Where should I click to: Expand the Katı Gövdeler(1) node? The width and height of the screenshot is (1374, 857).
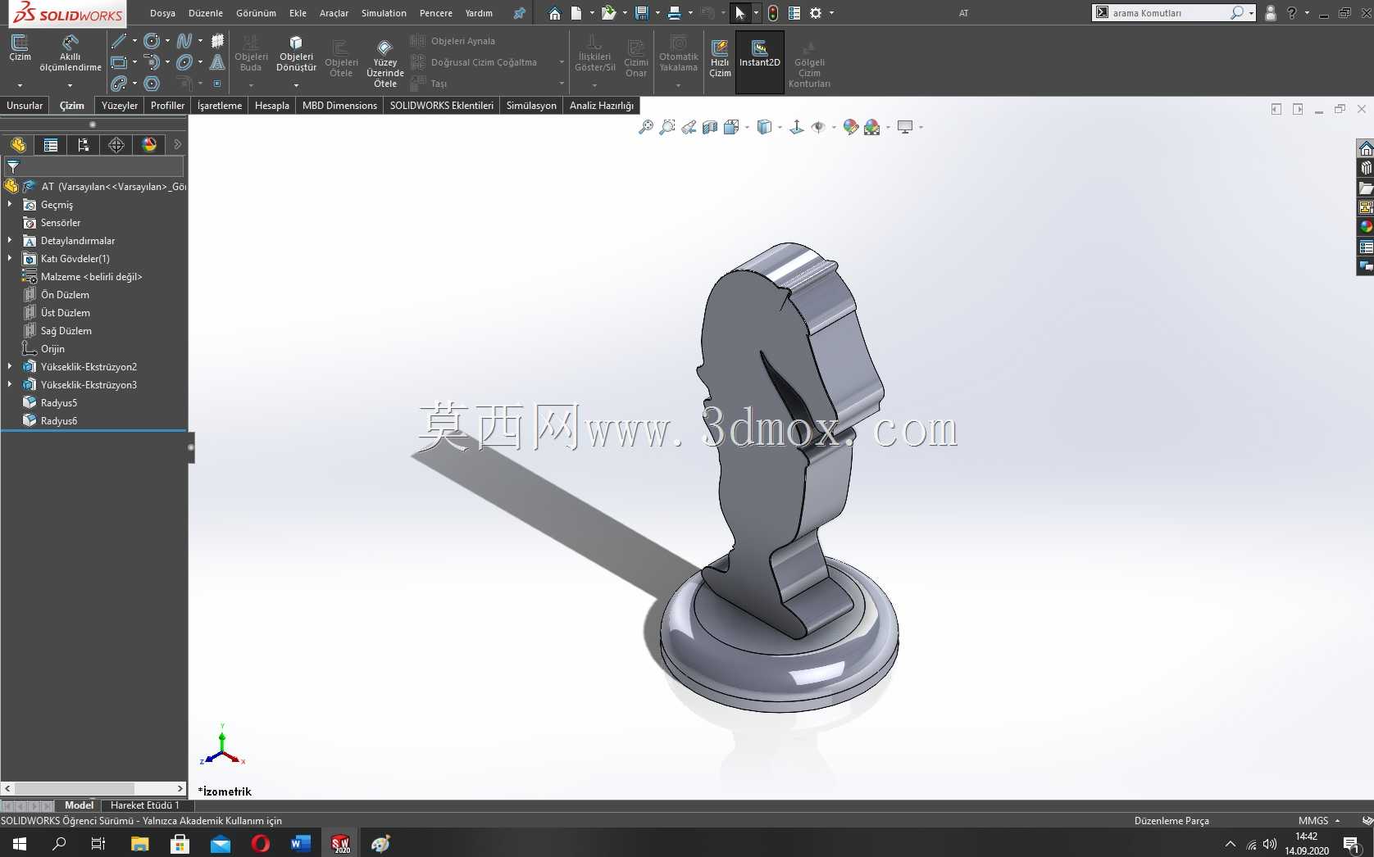[x=10, y=259]
